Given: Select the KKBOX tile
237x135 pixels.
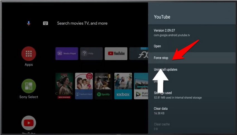Looking at the screenshot, I should [x=123, y=86].
